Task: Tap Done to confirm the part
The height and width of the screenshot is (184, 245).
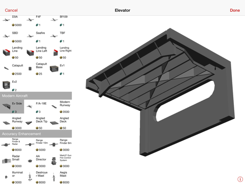Action: (x=235, y=10)
